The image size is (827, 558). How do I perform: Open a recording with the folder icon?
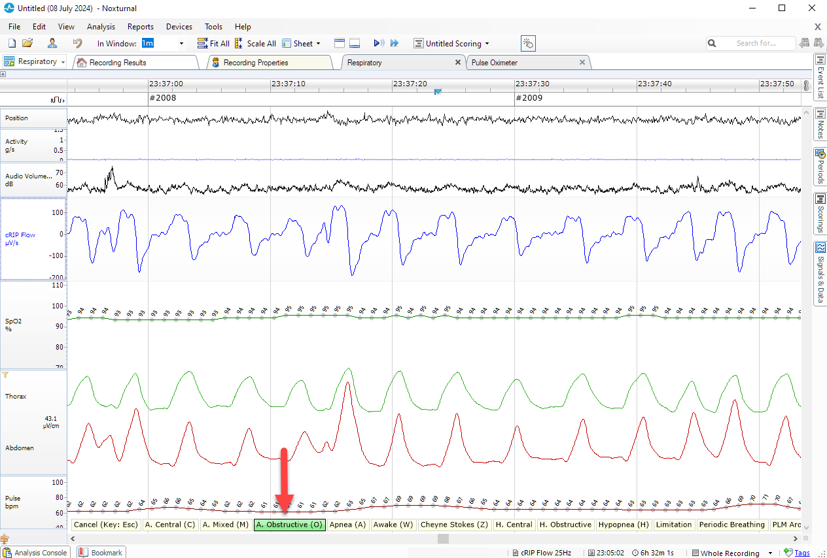pyautogui.click(x=27, y=43)
